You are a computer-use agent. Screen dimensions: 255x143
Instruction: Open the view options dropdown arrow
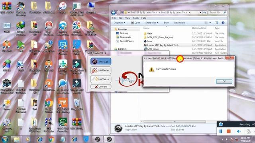[210, 23]
